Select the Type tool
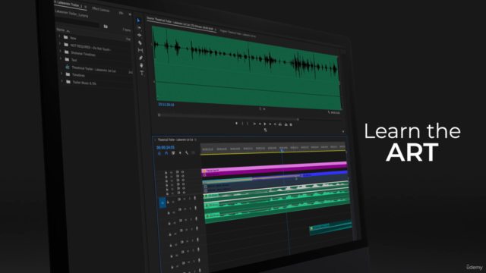486x273 pixels. 142,73
